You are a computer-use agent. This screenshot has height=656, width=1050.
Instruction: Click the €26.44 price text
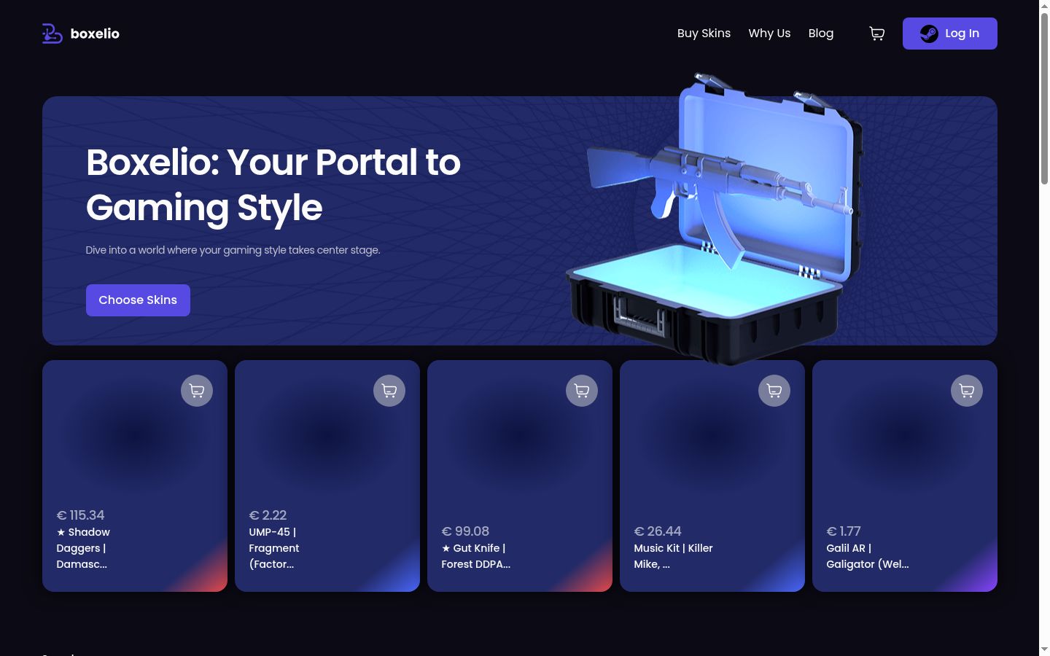pyautogui.click(x=658, y=531)
